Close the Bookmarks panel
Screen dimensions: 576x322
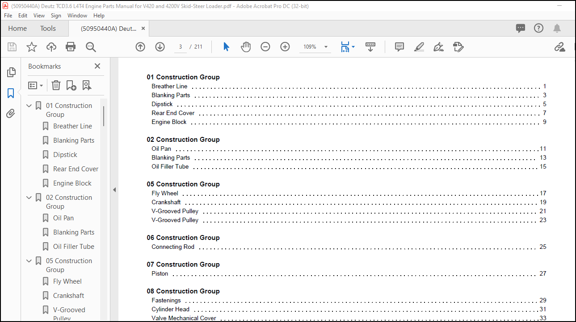click(97, 66)
